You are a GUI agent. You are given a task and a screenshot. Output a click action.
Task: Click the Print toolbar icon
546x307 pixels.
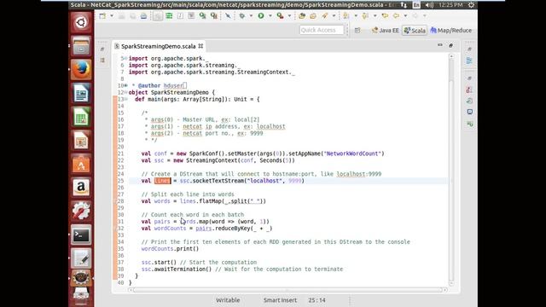click(x=143, y=15)
